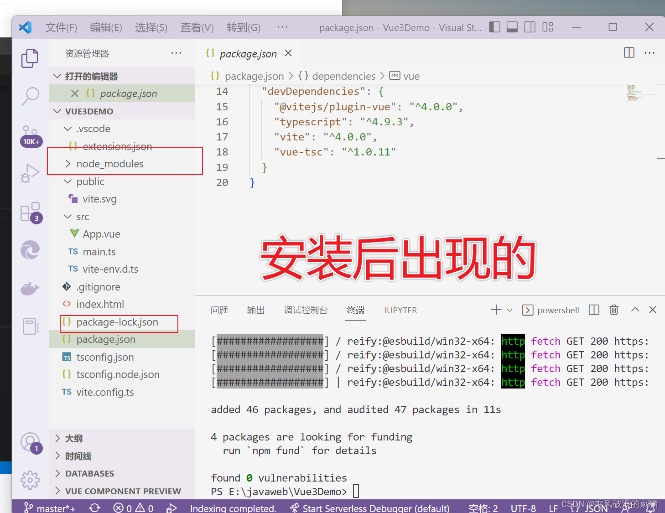Open the Microsoft Edge tools icon

pos(30,250)
